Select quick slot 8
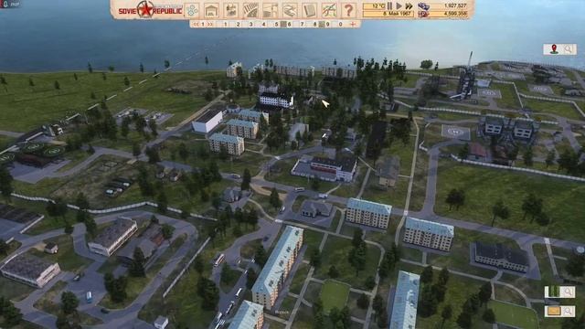This screenshot has width=585, height=329. point(314,25)
